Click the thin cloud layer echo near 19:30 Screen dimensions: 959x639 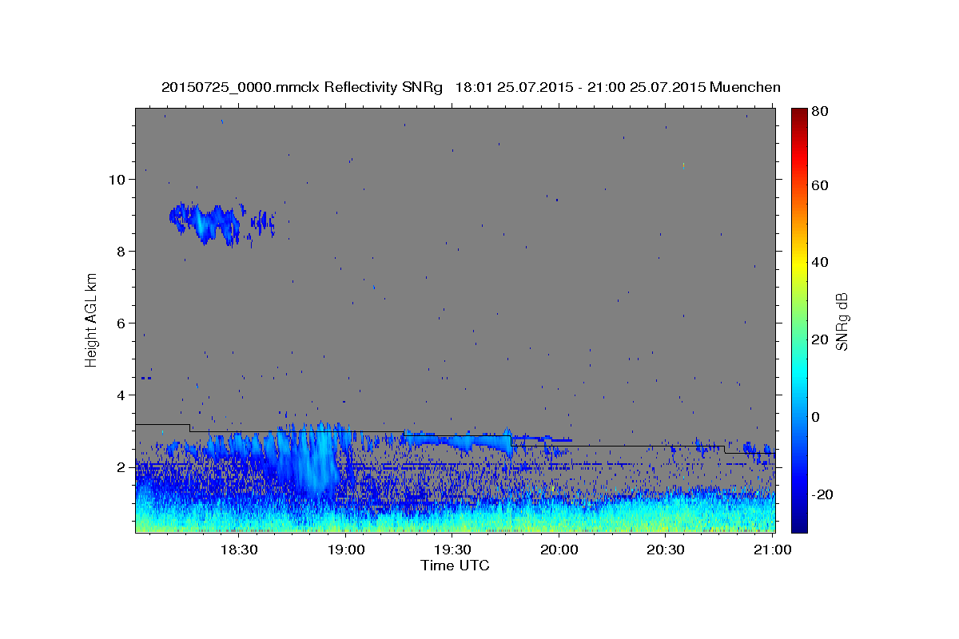tap(460, 441)
